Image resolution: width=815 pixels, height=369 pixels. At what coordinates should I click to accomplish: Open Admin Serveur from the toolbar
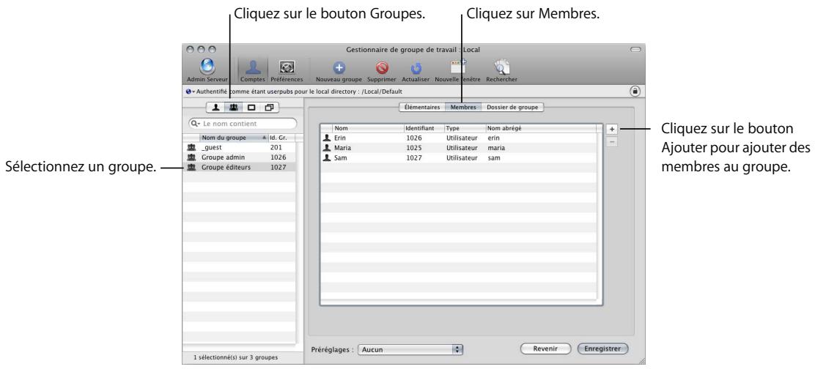pyautogui.click(x=207, y=70)
